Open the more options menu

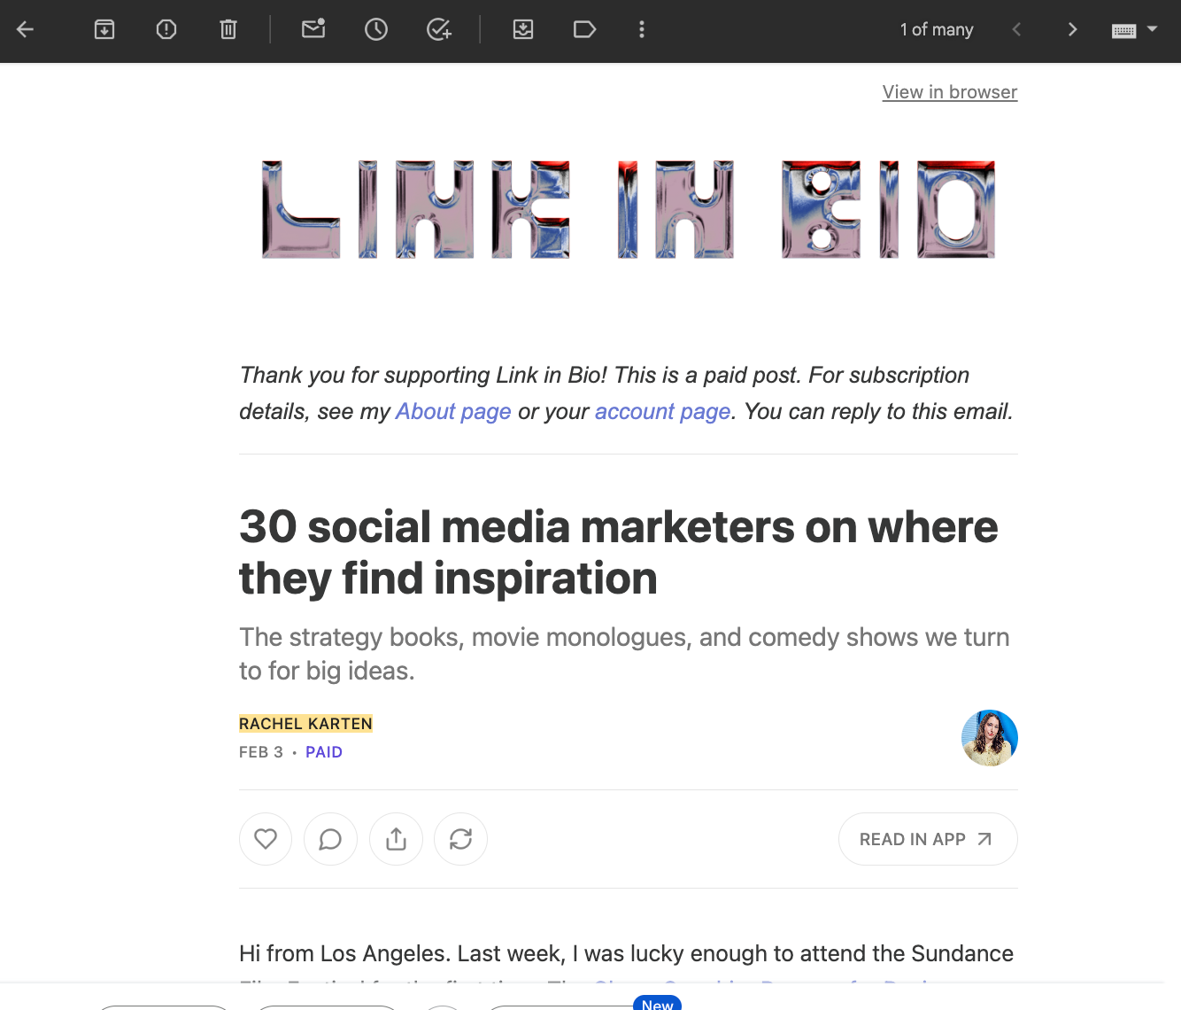pos(641,29)
